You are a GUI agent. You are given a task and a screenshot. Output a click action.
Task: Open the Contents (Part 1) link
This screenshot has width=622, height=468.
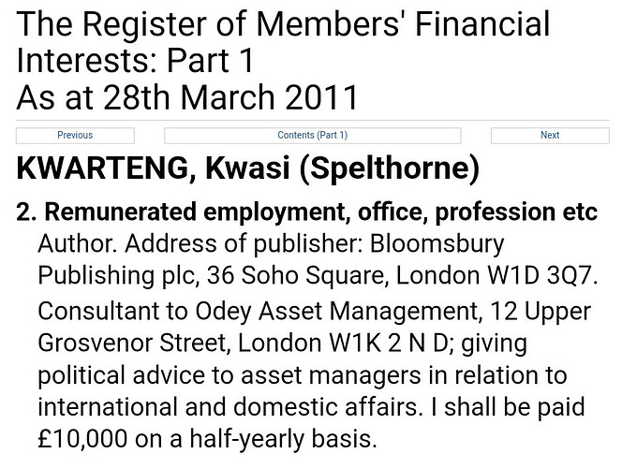(312, 135)
